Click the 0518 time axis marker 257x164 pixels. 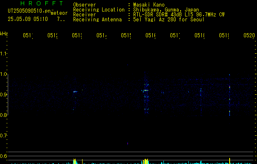[199, 35]
